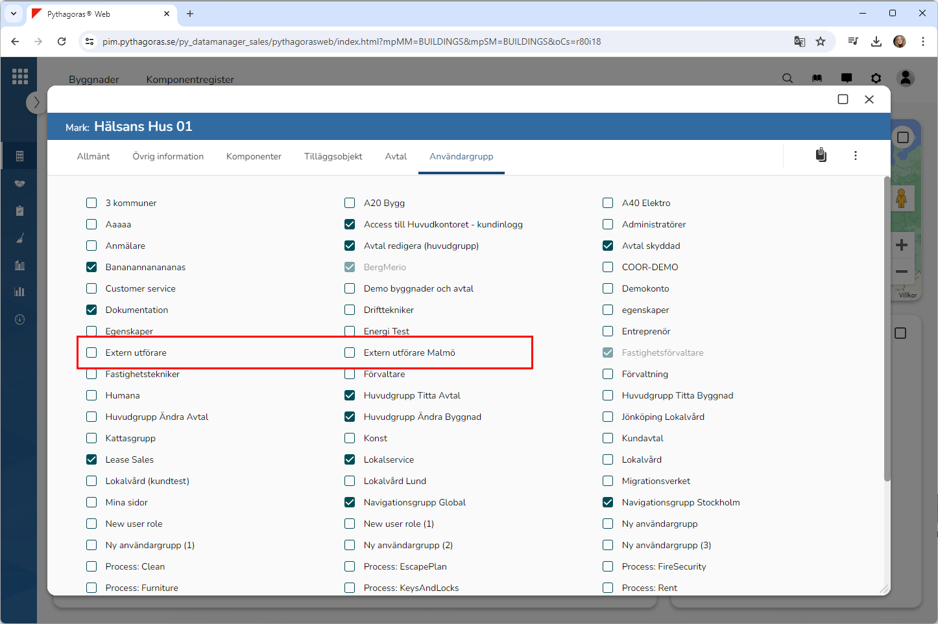Viewport: 938px width, 624px height.
Task: Switch to the Komponenter tab
Action: pos(254,156)
